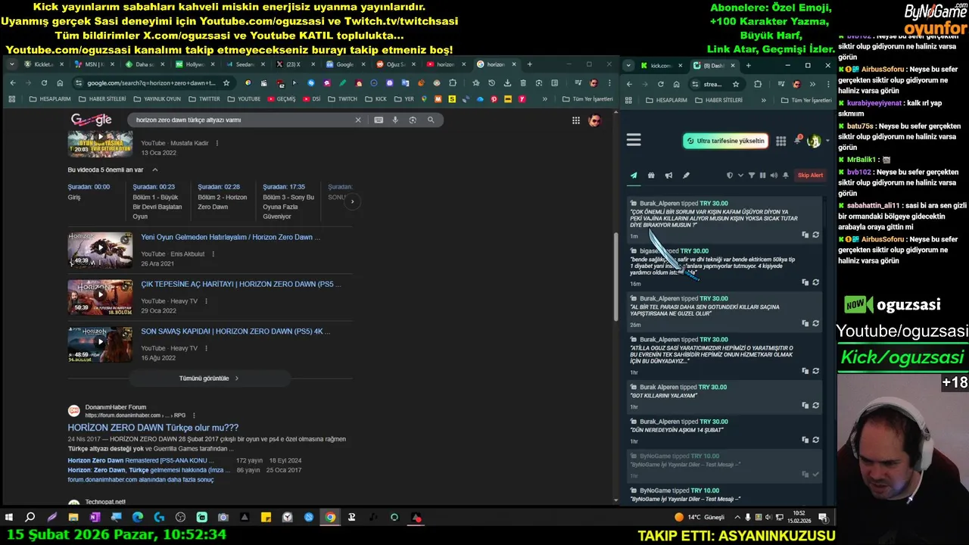Image resolution: width=969 pixels, height=545 pixels.
Task: Search by image with Google Lens
Action: [413, 120]
